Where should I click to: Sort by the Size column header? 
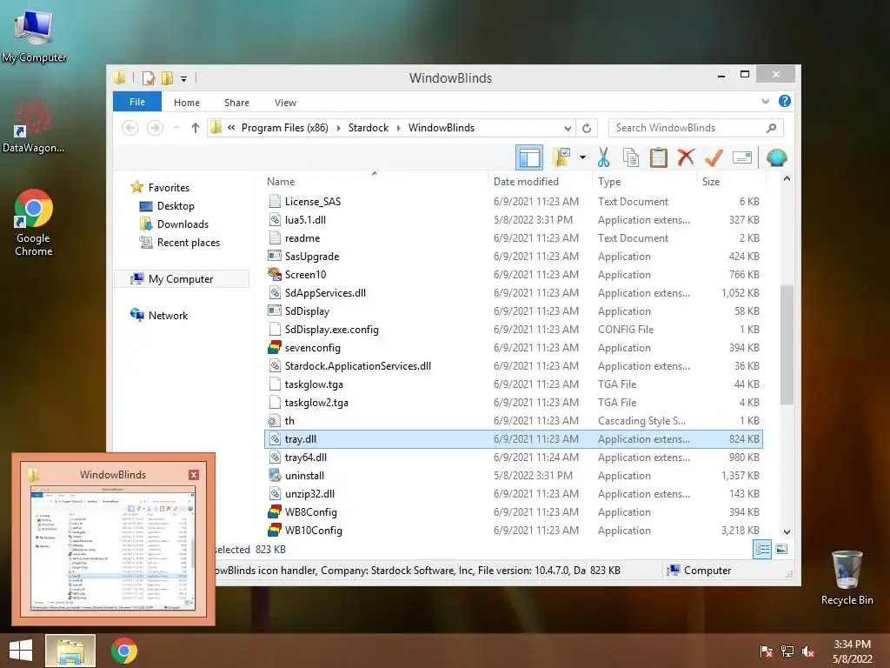(711, 181)
